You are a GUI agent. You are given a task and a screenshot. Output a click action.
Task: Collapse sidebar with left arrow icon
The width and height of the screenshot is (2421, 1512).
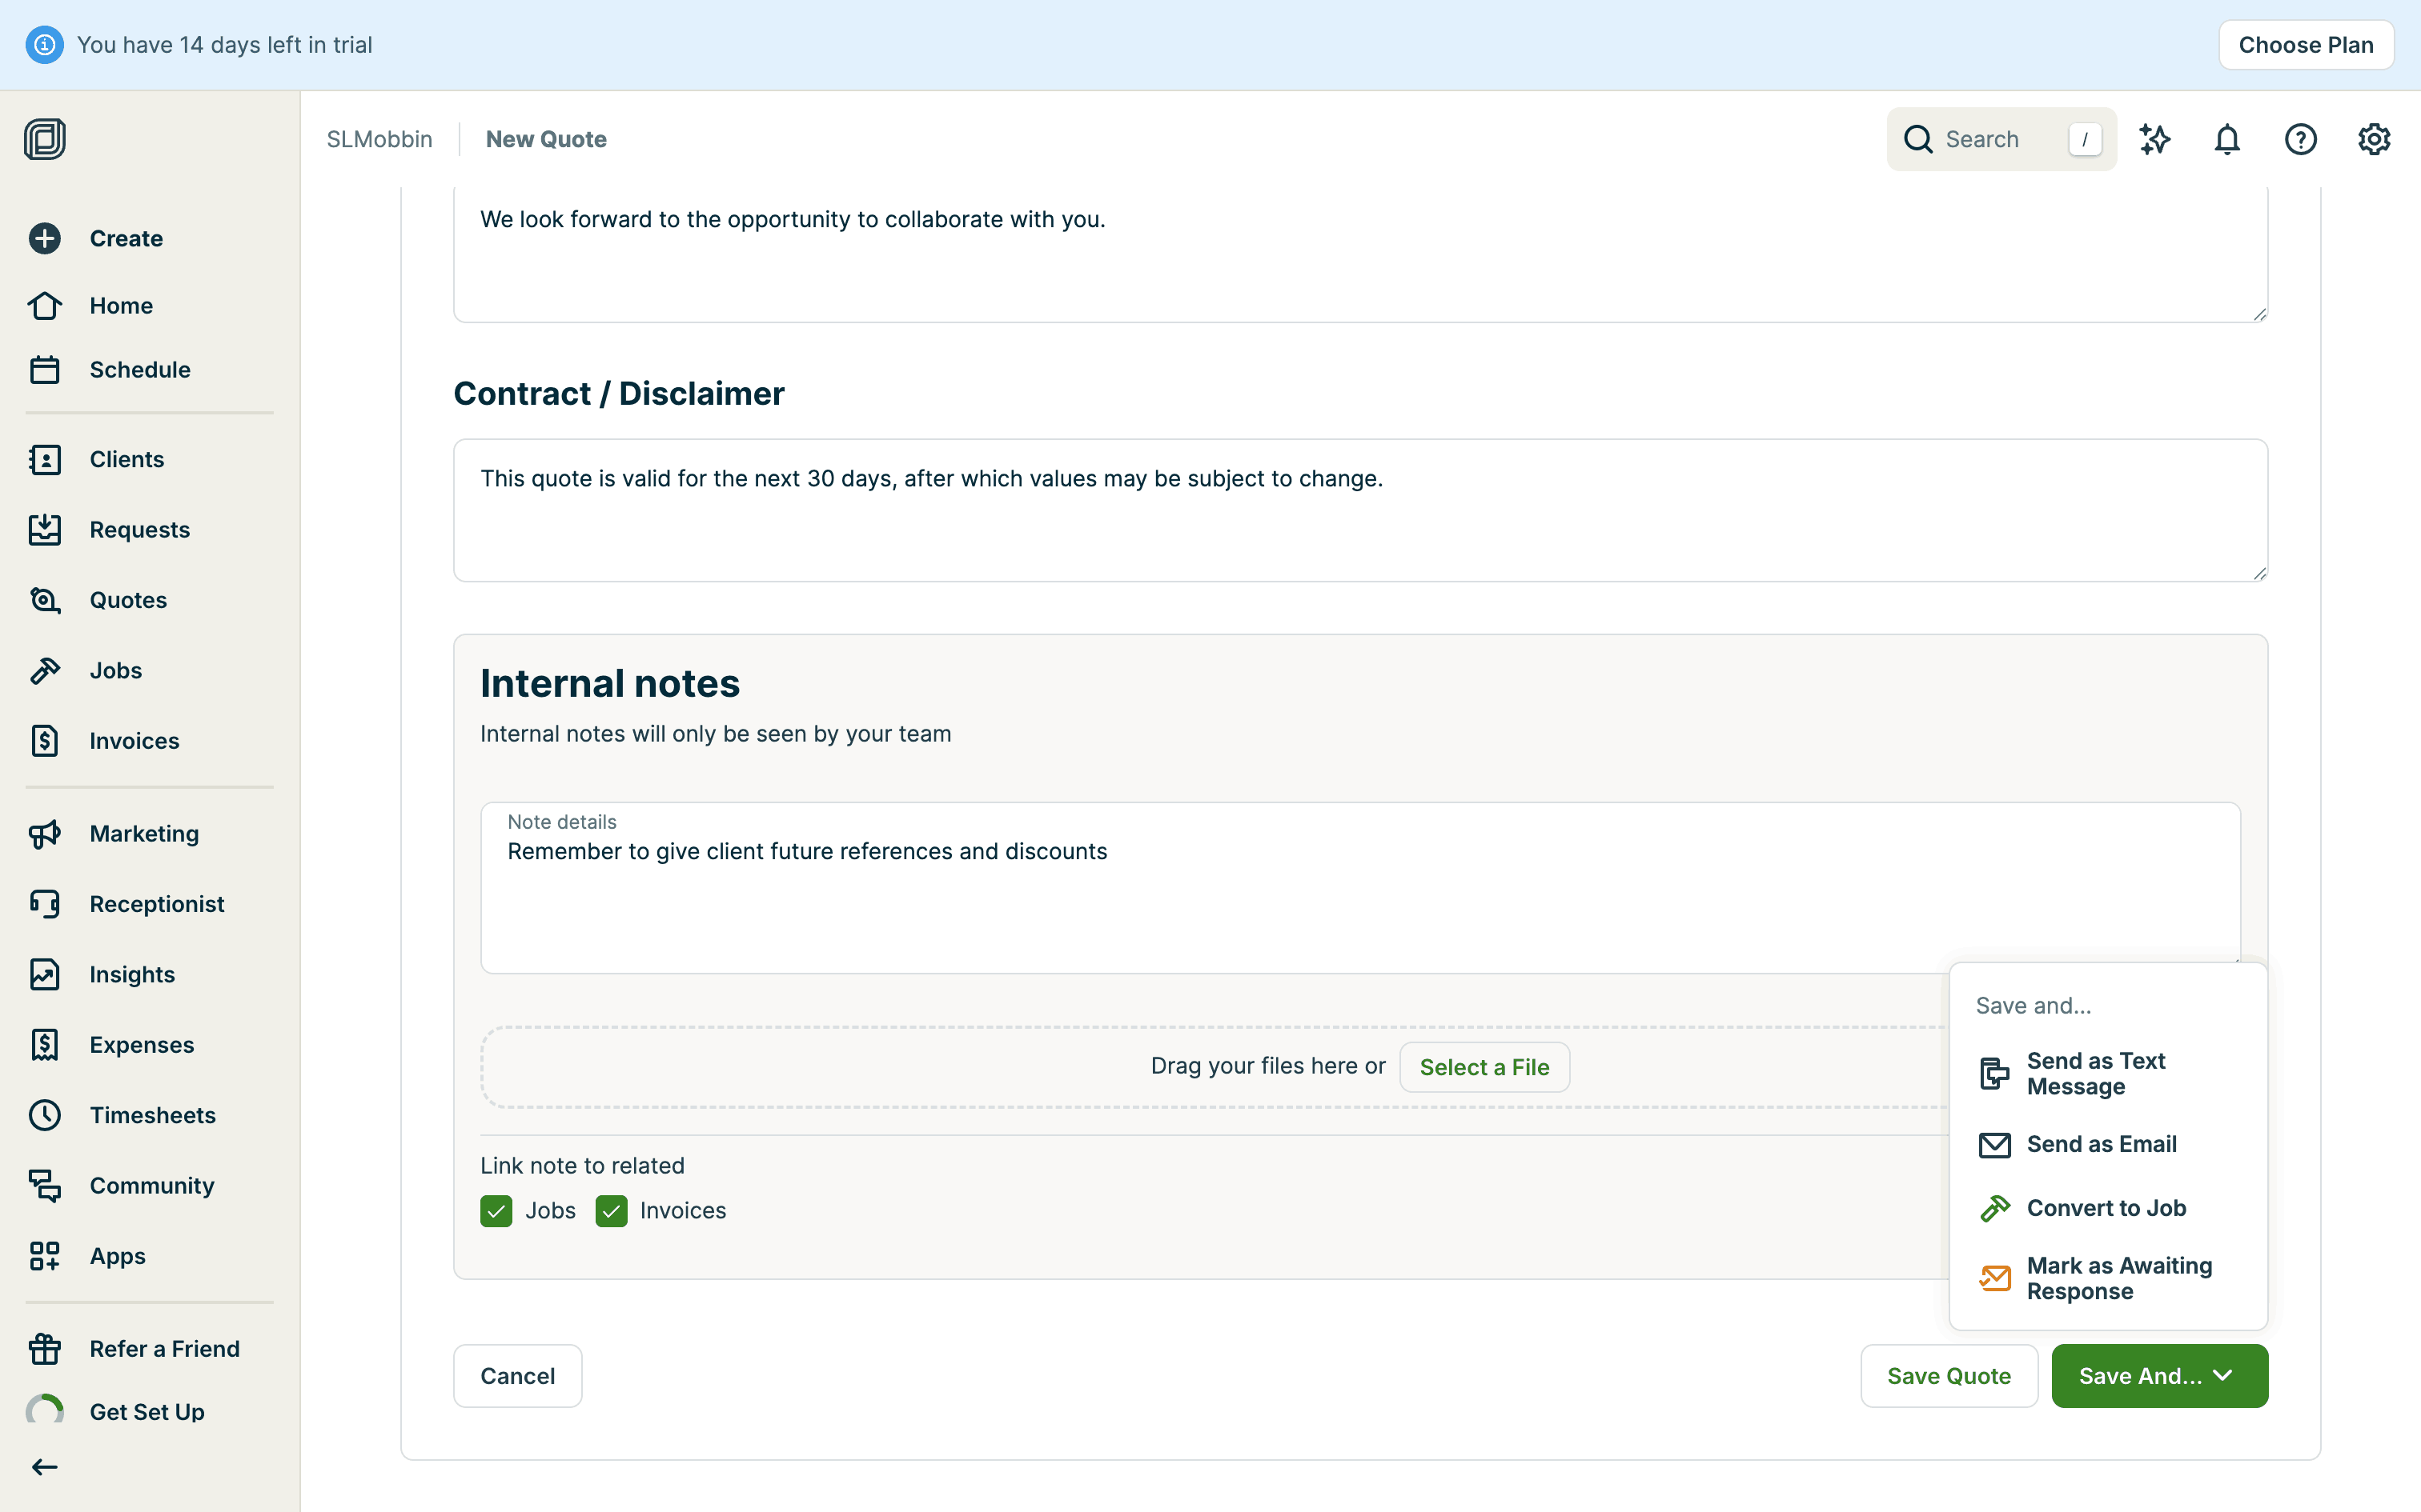pos(45,1467)
